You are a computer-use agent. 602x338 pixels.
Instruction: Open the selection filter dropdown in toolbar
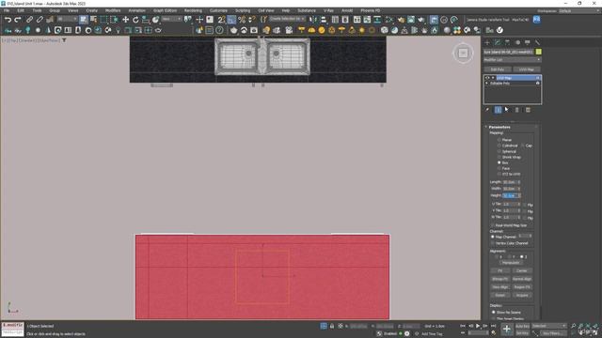(x=67, y=19)
